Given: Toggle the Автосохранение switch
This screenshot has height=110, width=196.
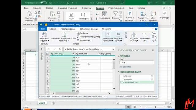Looking at the screenshot, I should coord(43,3).
